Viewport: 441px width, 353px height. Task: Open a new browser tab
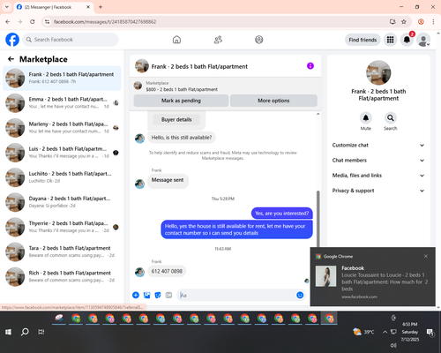[101, 7]
